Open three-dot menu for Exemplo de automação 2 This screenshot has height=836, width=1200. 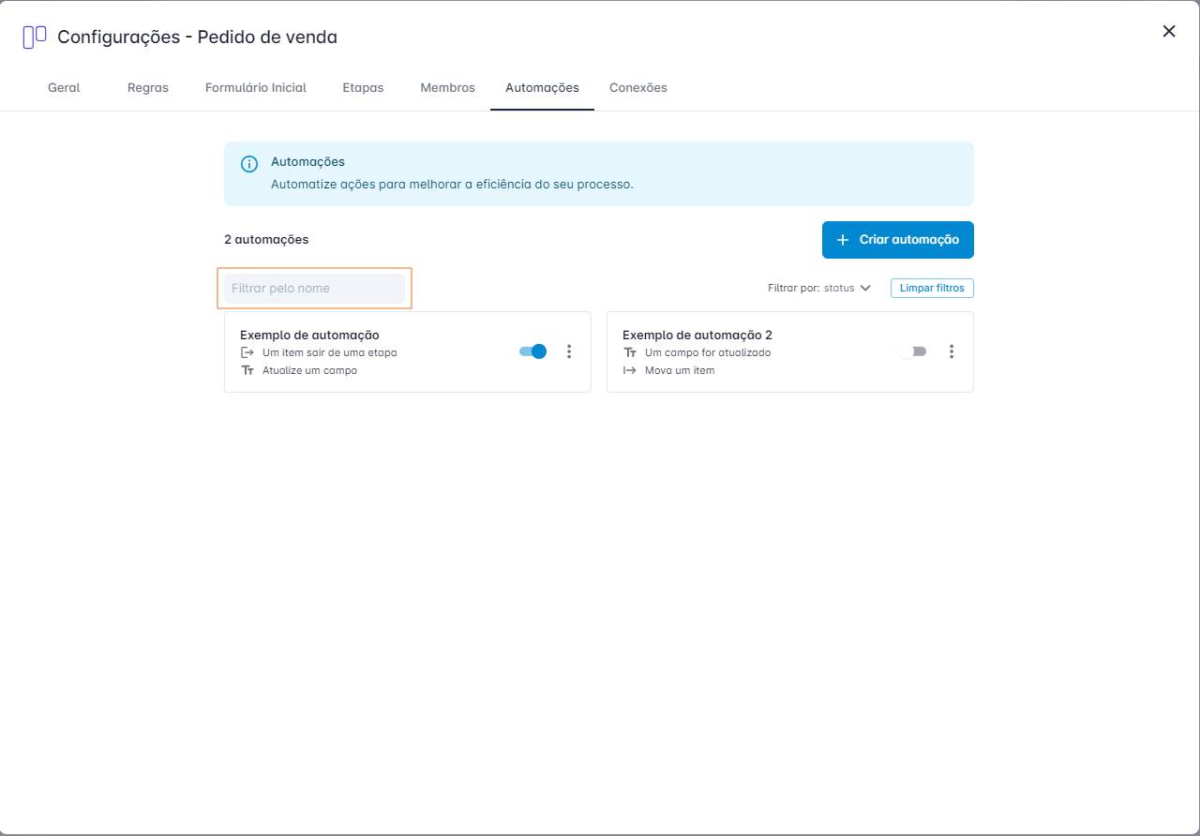952,351
